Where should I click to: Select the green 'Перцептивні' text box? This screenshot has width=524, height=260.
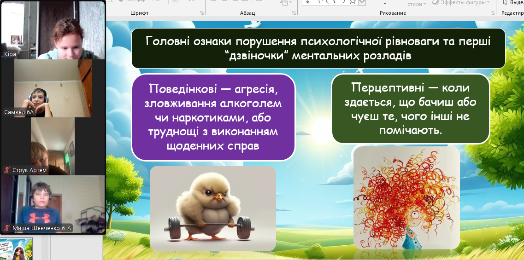click(x=411, y=109)
